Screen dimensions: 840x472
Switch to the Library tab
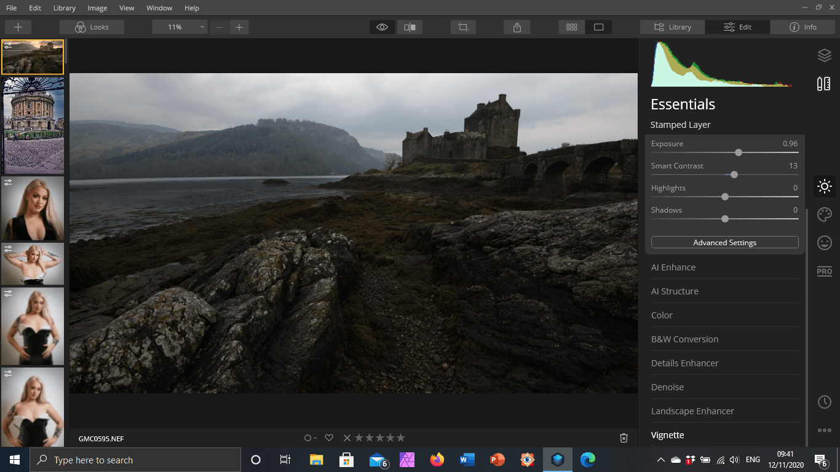tap(672, 26)
